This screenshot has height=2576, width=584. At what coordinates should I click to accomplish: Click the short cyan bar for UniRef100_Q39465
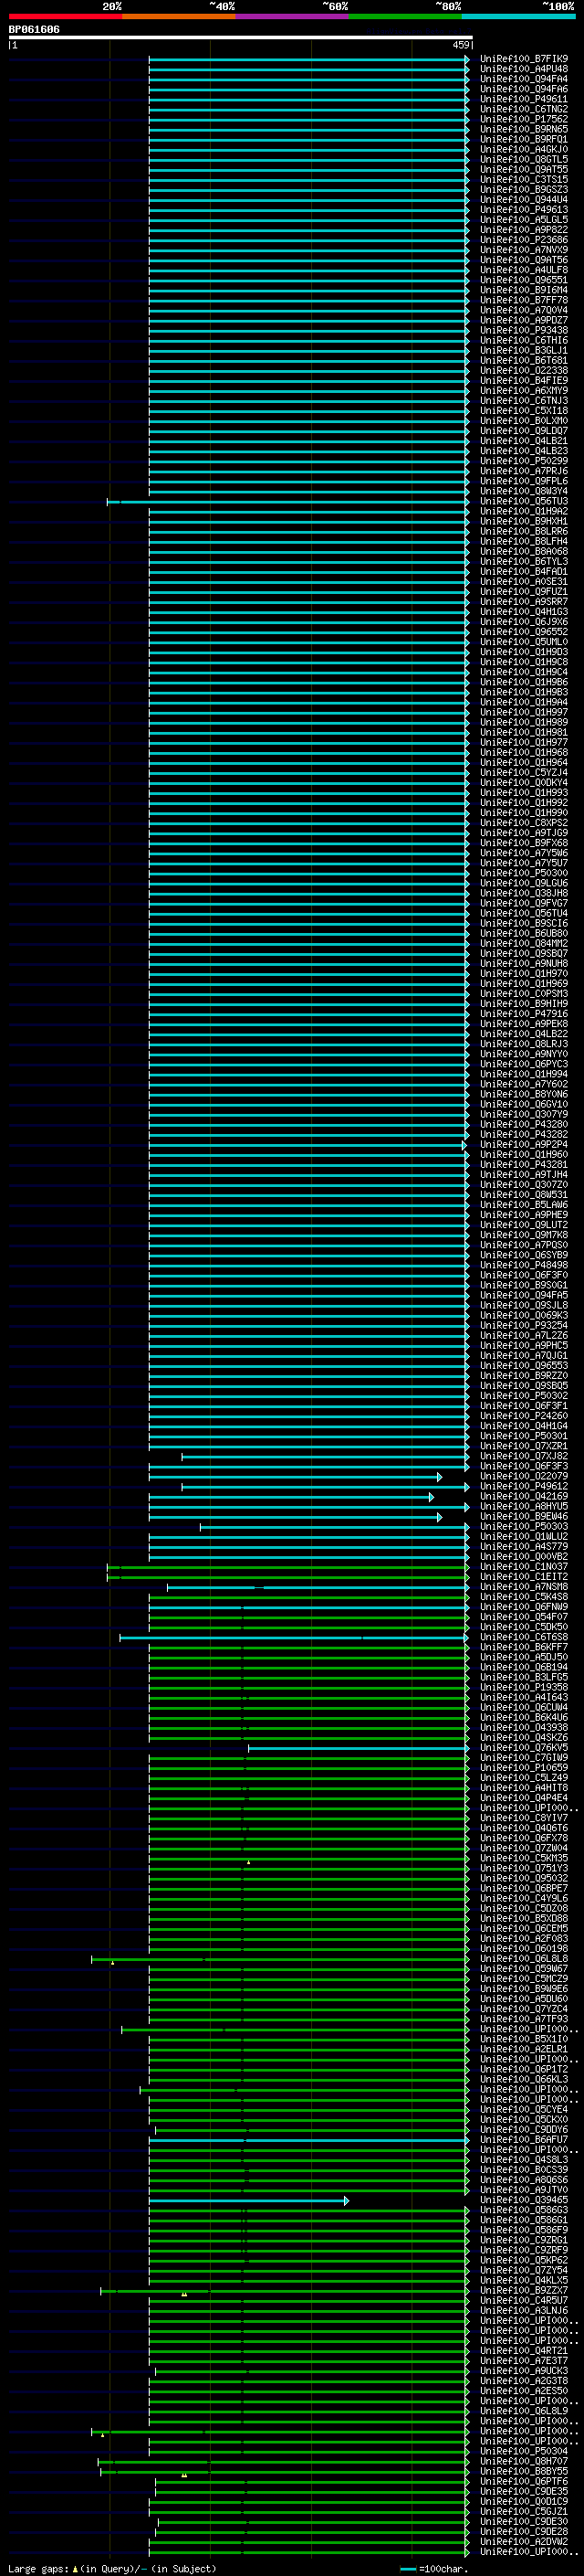click(248, 2200)
